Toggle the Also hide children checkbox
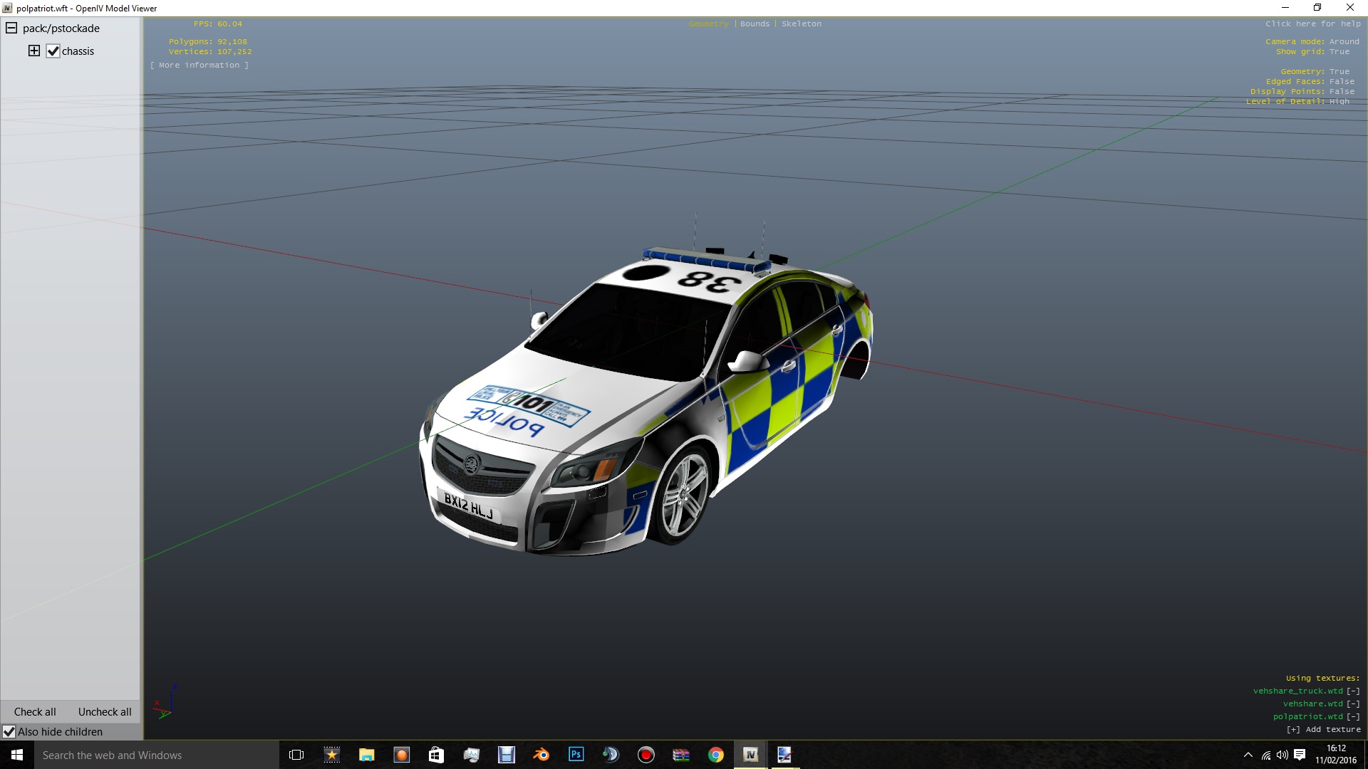The width and height of the screenshot is (1368, 769). point(9,732)
